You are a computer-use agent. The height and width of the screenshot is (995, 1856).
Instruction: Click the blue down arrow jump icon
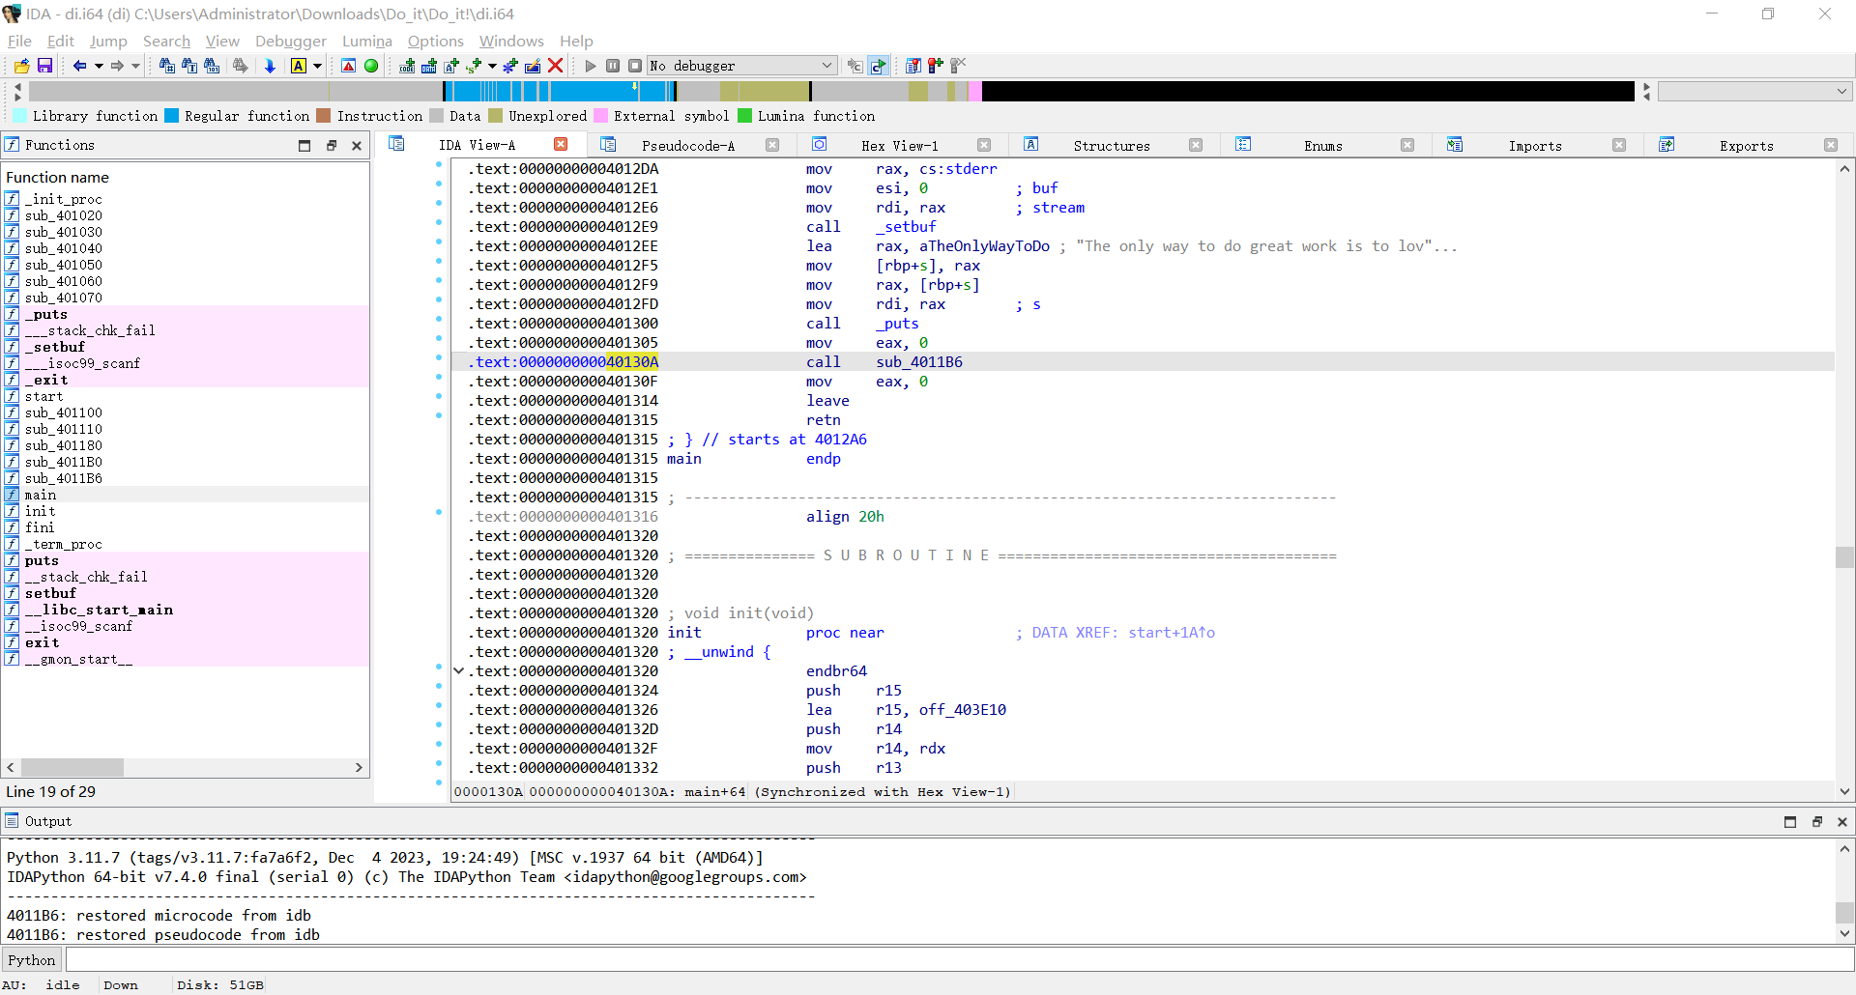pyautogui.click(x=270, y=66)
